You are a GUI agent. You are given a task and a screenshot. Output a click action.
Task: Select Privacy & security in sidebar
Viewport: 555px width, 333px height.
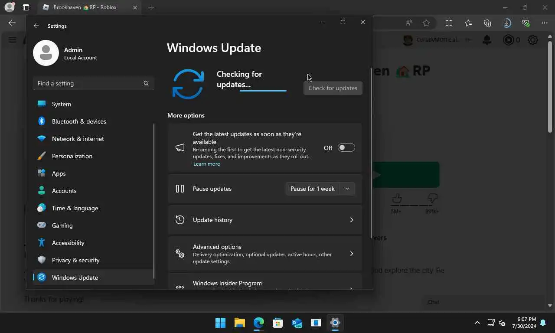click(x=93, y=260)
